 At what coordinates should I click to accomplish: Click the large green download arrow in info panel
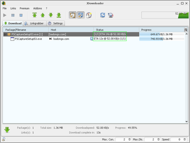[7, 130]
